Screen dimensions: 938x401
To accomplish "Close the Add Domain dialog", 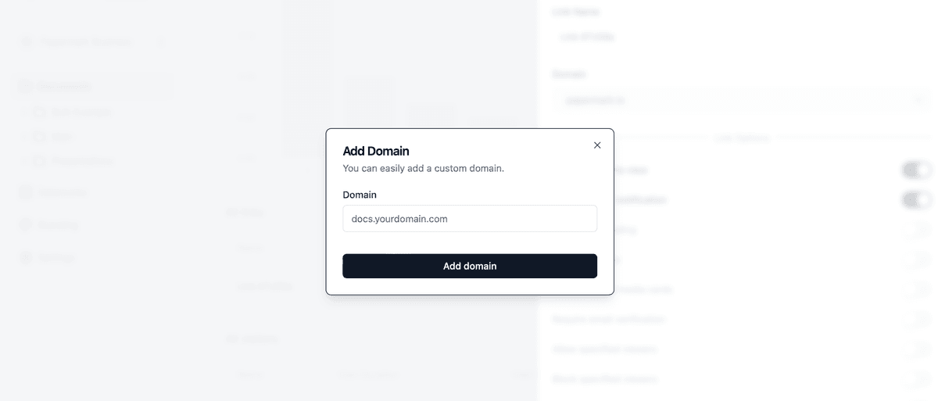I will [597, 145].
